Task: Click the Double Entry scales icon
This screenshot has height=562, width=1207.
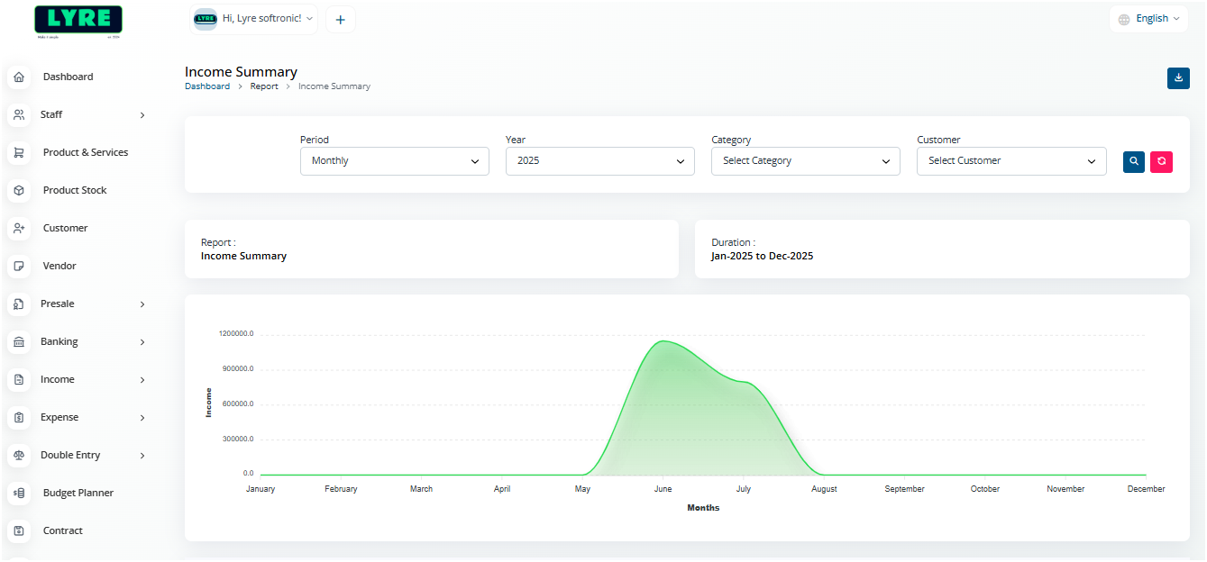Action: click(x=18, y=456)
